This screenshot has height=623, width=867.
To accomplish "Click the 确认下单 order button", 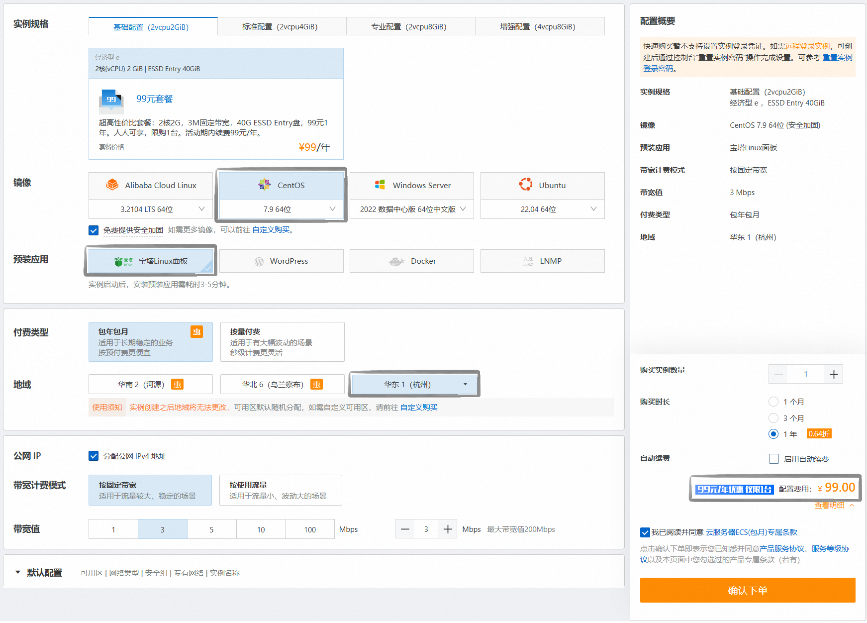I will [x=748, y=591].
